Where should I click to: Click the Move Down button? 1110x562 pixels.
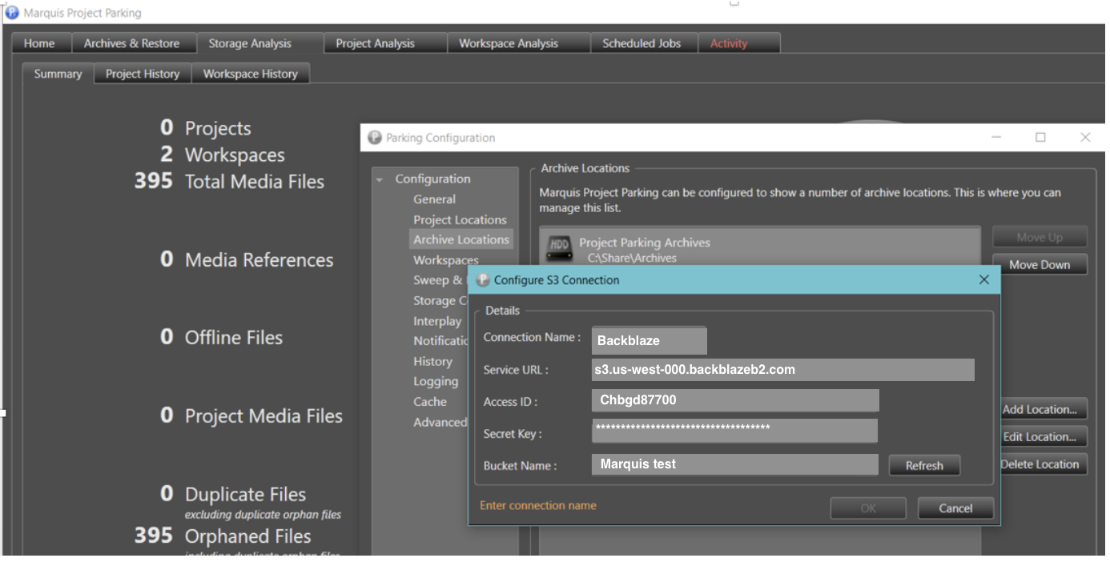(x=1040, y=265)
